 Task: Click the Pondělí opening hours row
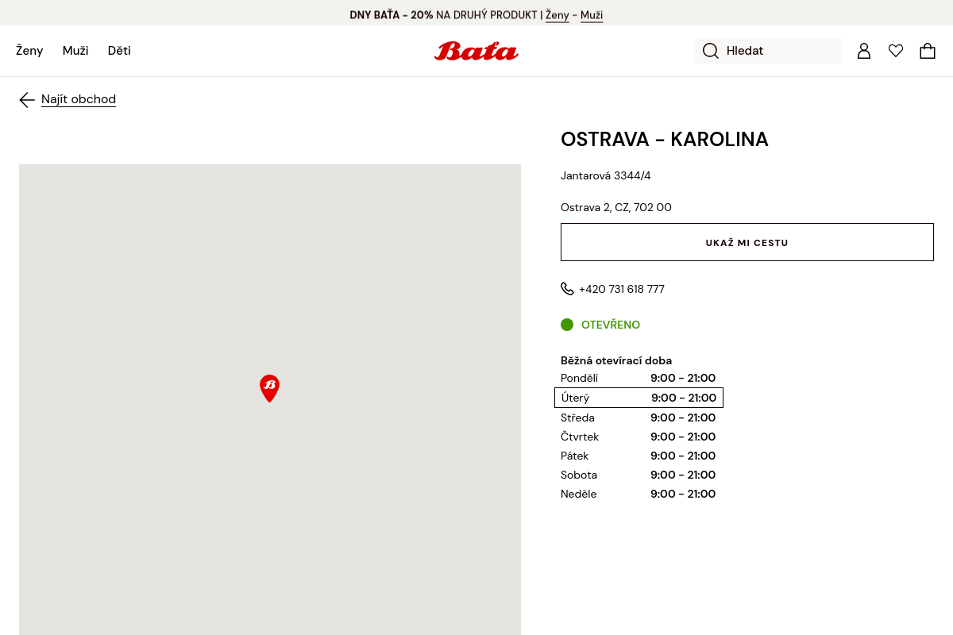coord(639,378)
